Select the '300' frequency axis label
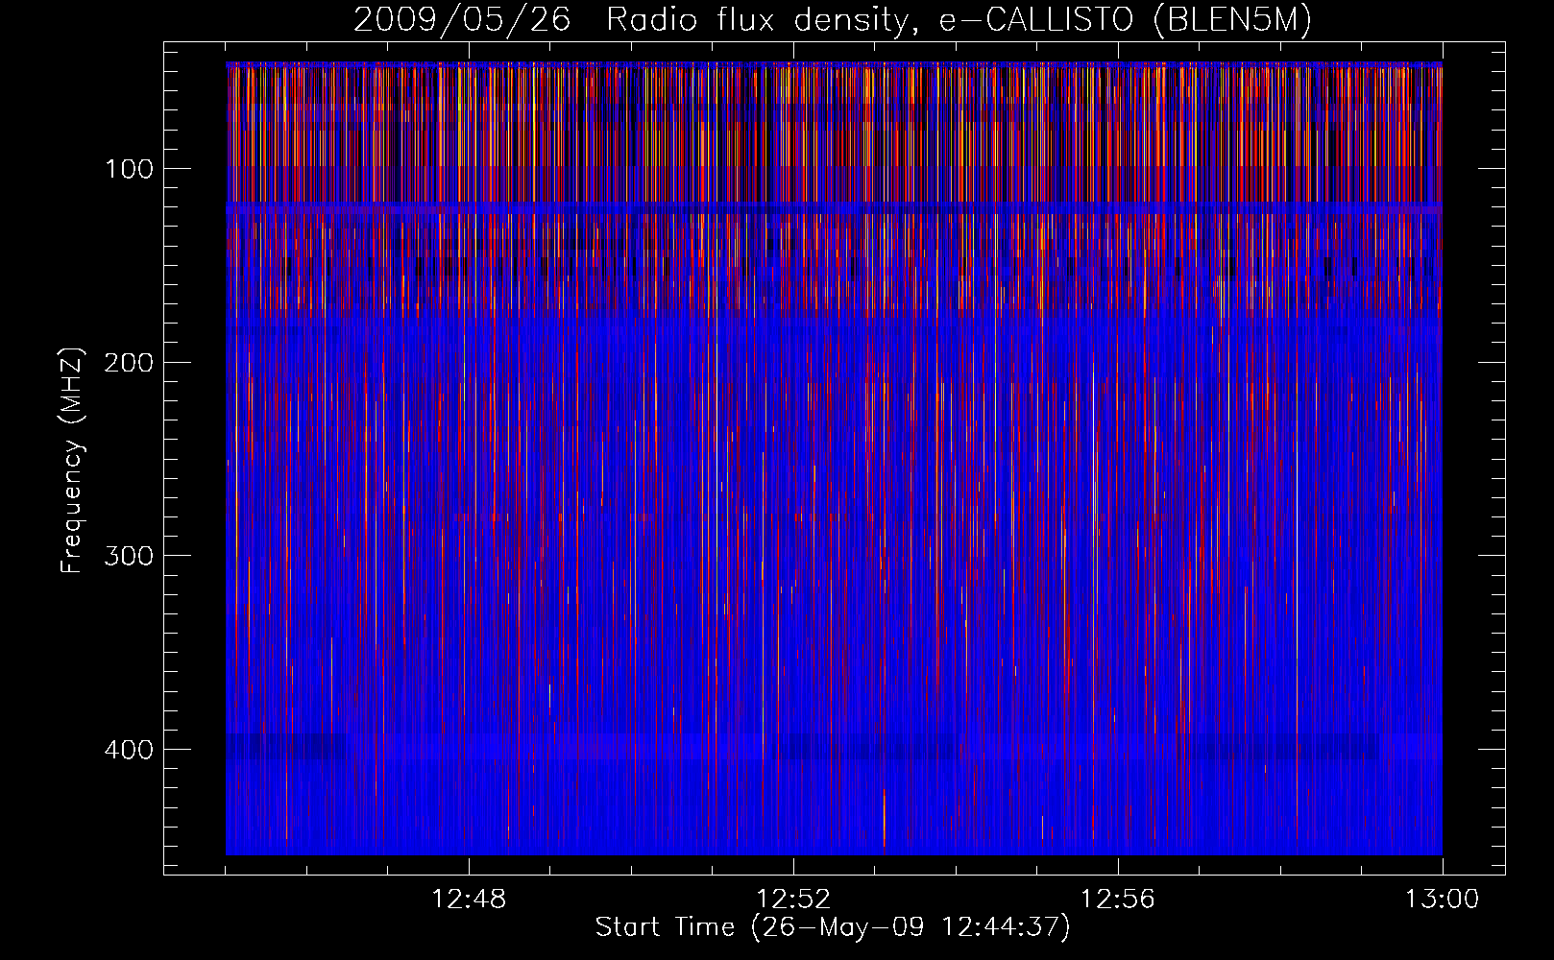This screenshot has height=960, width=1554. pos(130,557)
